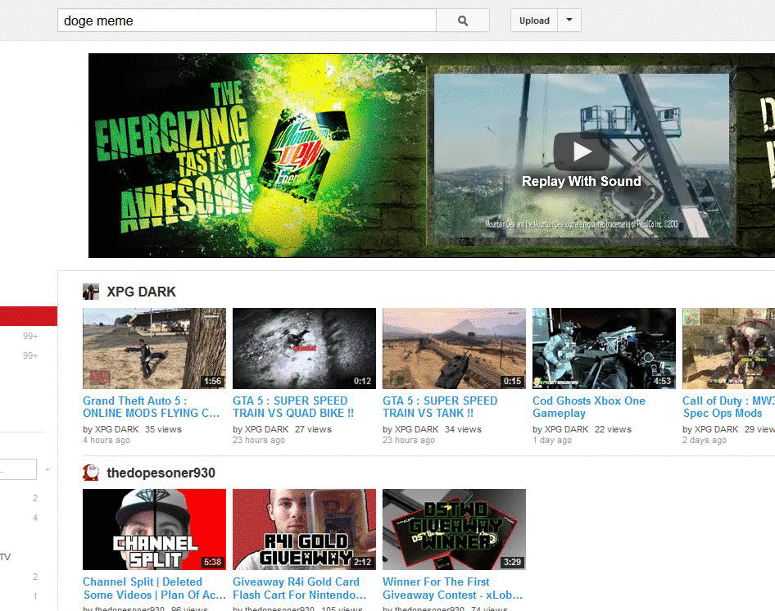
Task: Click the search magnifier button
Action: pyautogui.click(x=462, y=20)
